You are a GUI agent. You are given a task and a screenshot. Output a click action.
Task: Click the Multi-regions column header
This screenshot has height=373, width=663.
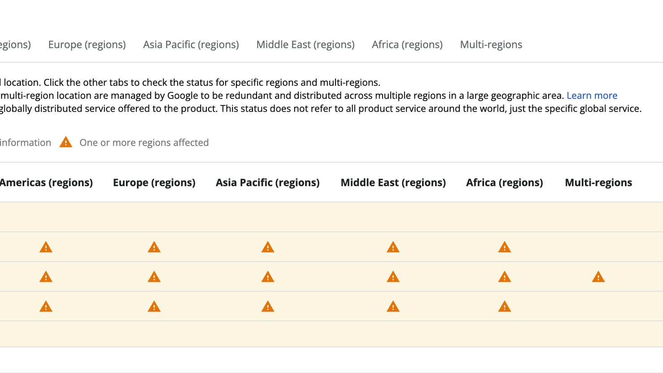pos(598,183)
